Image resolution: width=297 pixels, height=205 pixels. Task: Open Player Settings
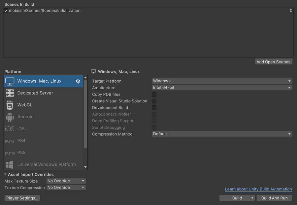(22, 198)
